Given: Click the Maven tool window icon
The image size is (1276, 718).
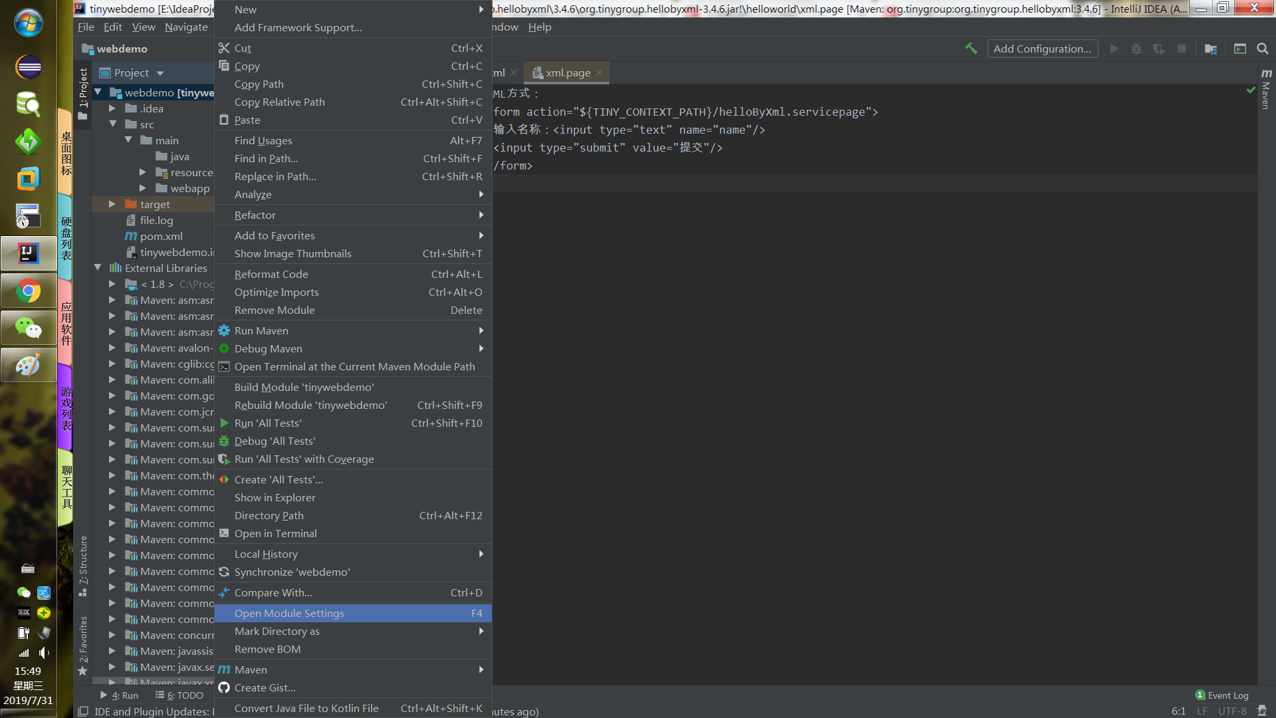Looking at the screenshot, I should pyautogui.click(x=1266, y=86).
